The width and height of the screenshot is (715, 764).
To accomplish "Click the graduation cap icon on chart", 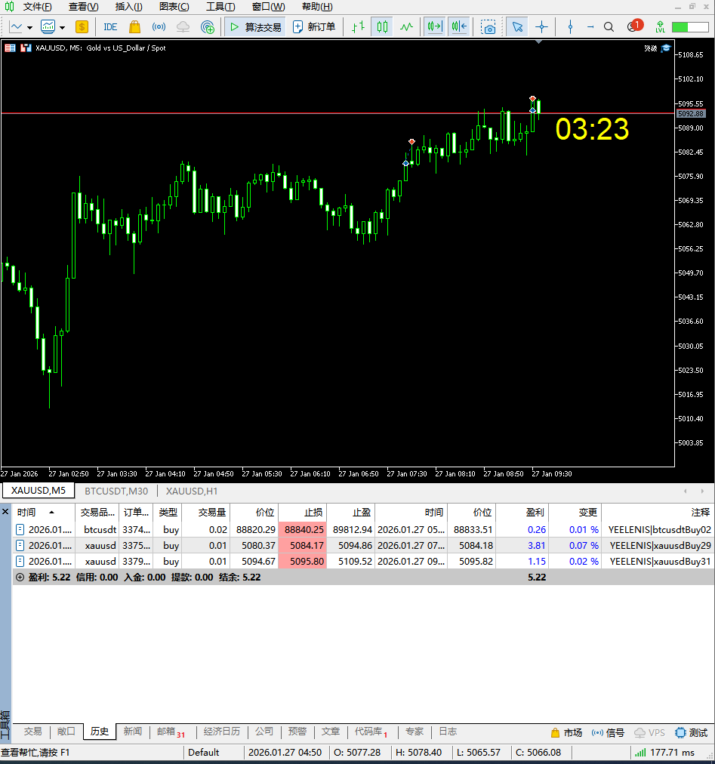I will (666, 48).
